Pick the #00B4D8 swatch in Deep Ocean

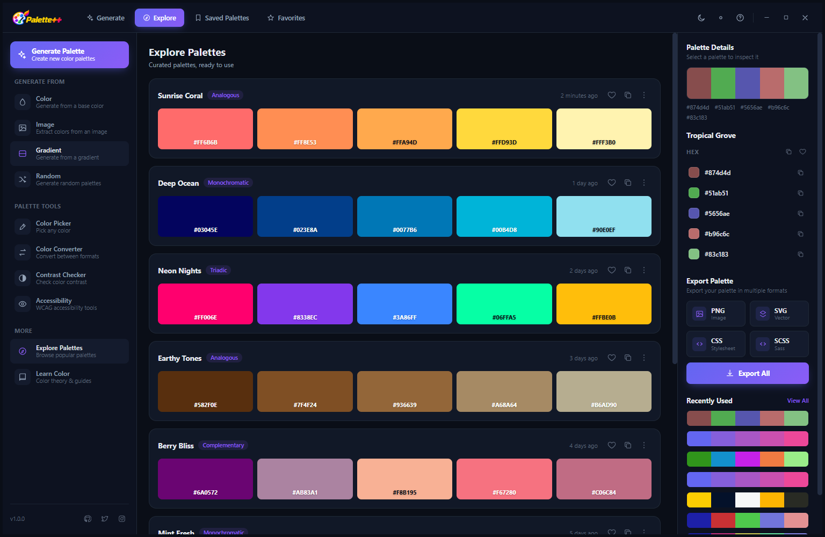(x=504, y=216)
